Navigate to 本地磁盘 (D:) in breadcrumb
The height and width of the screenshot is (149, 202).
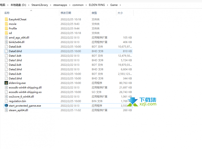tap(18, 5)
